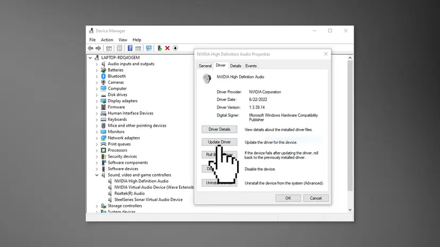Expand Human Interface Devices
Viewport: 440px width, 247px height.
click(x=97, y=113)
